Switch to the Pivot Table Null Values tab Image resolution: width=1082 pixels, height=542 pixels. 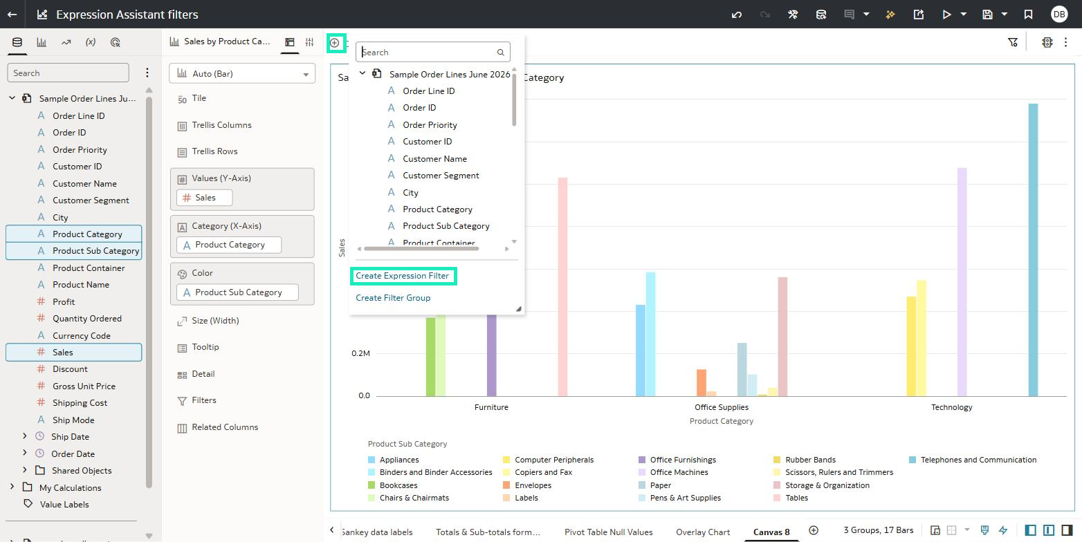coord(608,532)
